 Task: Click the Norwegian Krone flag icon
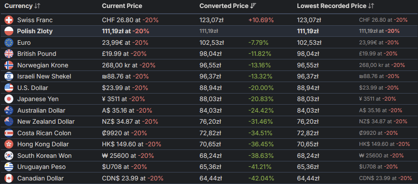(9, 65)
